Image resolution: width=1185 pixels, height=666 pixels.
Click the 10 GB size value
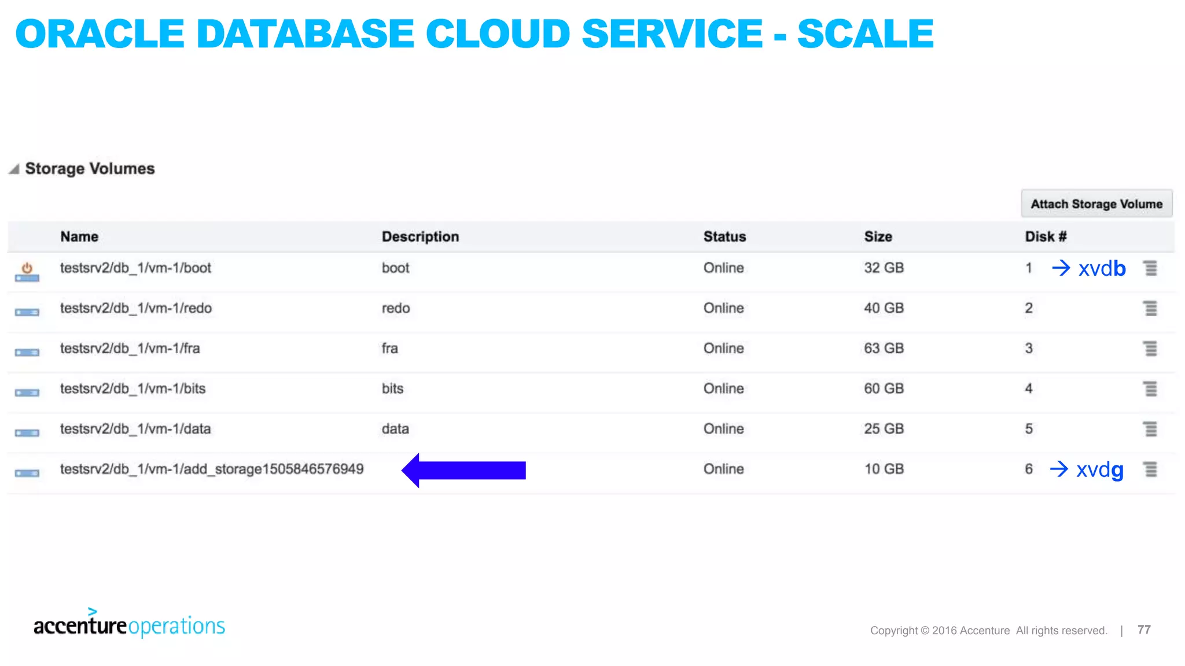click(884, 469)
